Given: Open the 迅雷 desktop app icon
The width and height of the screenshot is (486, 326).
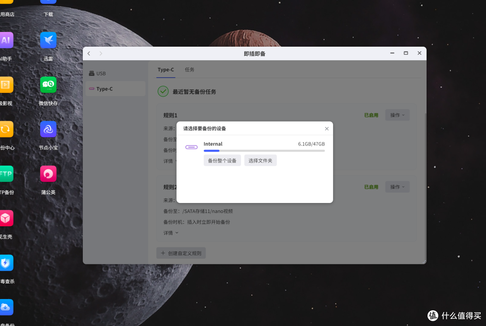Looking at the screenshot, I should tap(48, 40).
